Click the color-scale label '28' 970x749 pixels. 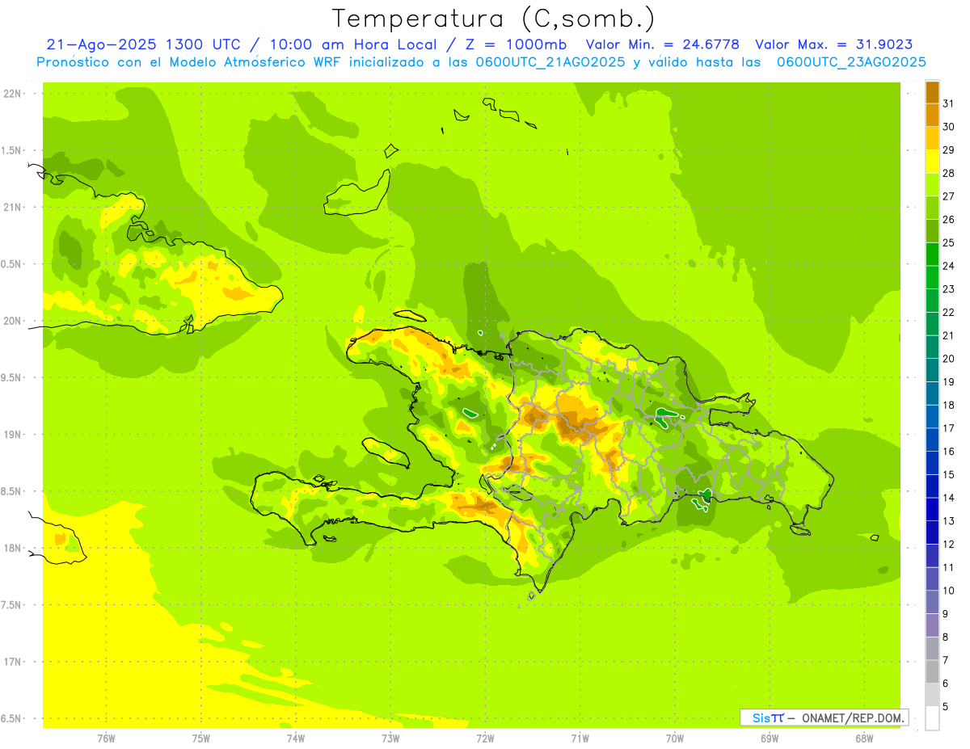coord(949,173)
